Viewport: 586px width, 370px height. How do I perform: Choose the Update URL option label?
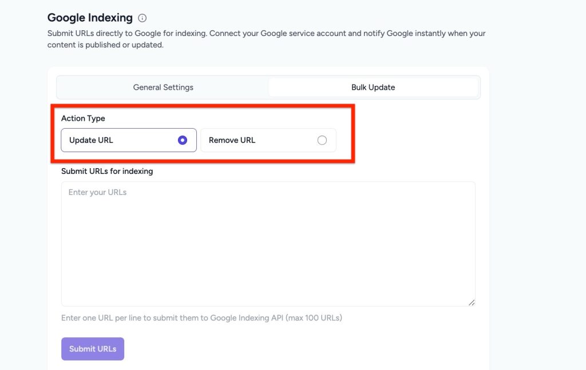point(92,140)
